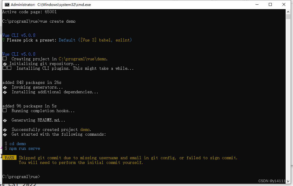Minimize the cmd.exe window
Viewport: 293px width, 186px height.
click(256, 4)
